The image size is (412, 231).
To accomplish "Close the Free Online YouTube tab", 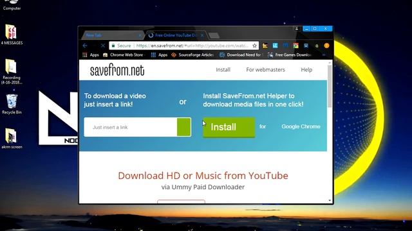I will click(202, 35).
